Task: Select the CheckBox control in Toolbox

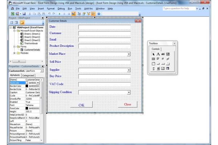Action: [158, 59]
